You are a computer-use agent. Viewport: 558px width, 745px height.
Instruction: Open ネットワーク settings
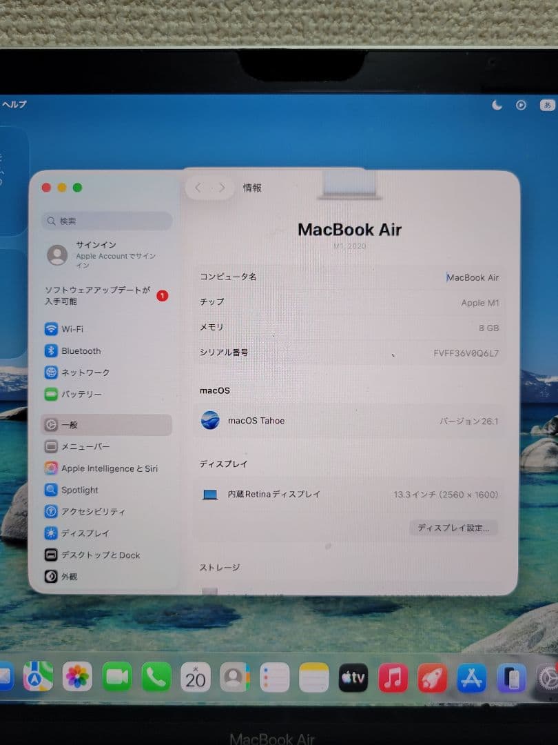[83, 372]
